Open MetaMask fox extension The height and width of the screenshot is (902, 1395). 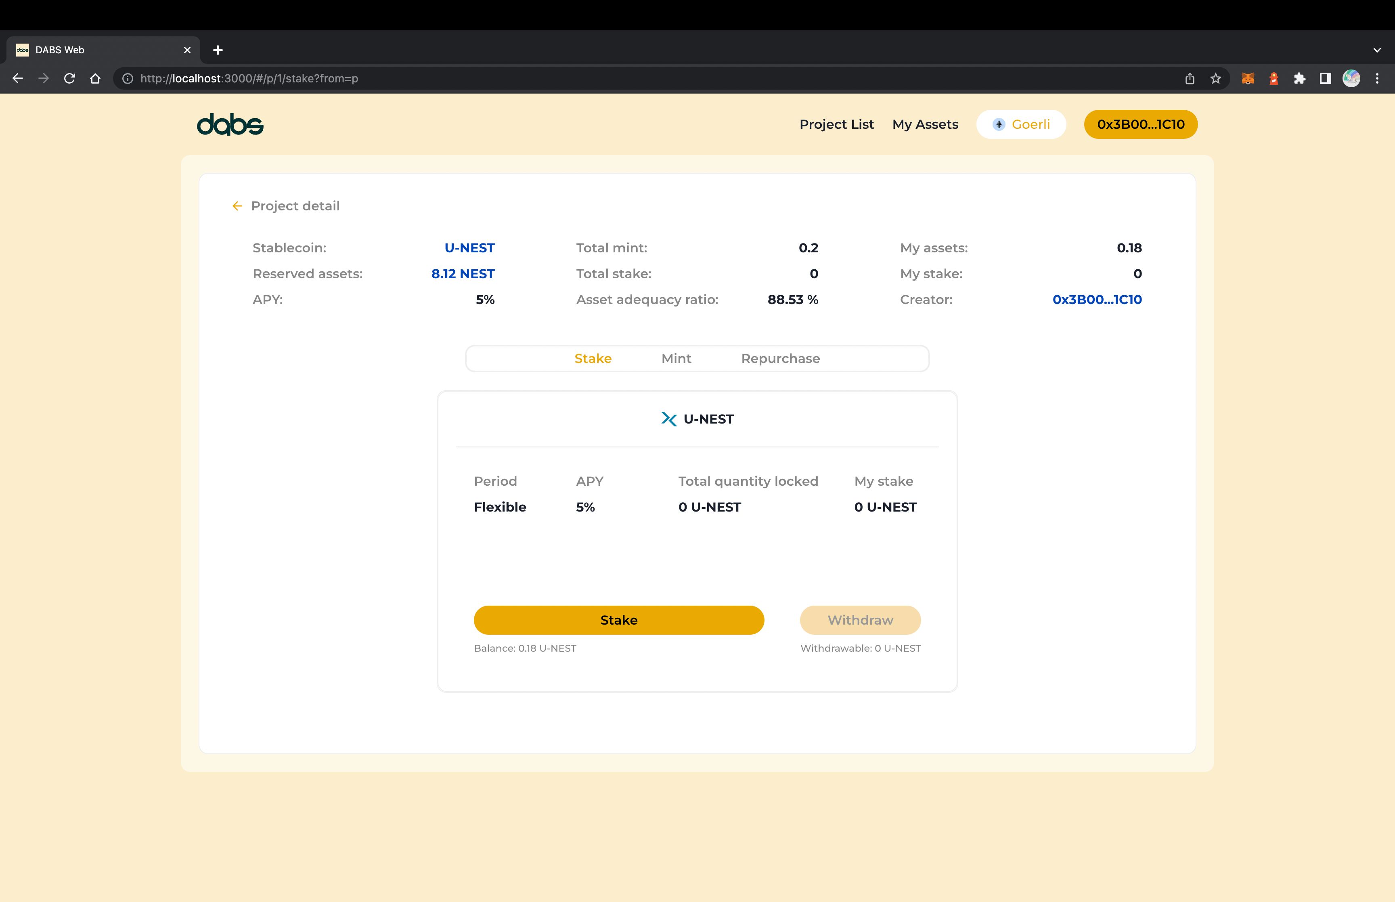[1248, 78]
